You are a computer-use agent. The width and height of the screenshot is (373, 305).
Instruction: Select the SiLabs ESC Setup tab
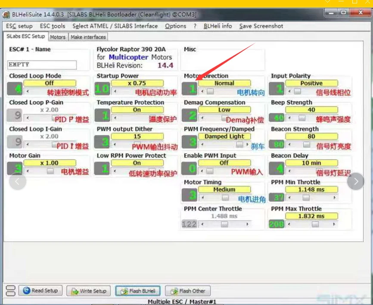point(26,36)
